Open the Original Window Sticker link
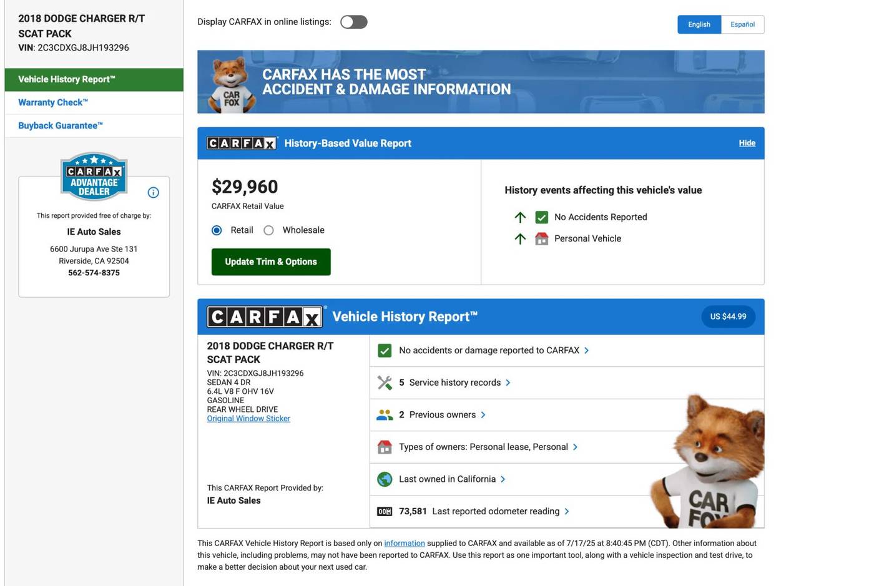The image size is (874, 586). point(248,419)
